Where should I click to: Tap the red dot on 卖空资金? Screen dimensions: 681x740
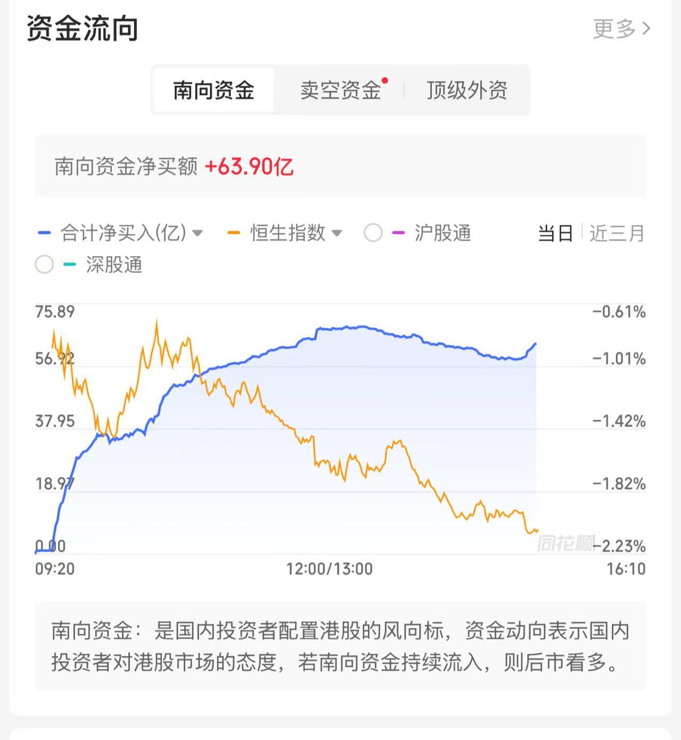point(384,81)
